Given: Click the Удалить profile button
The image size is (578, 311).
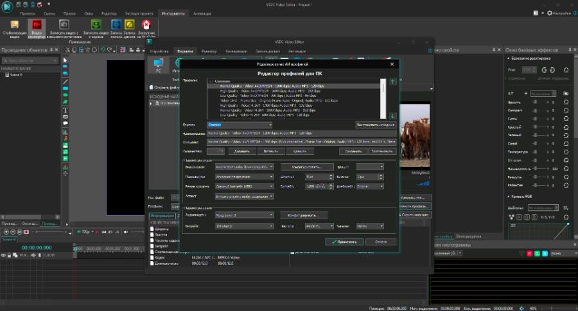Looking at the screenshot, I should [x=300, y=151].
